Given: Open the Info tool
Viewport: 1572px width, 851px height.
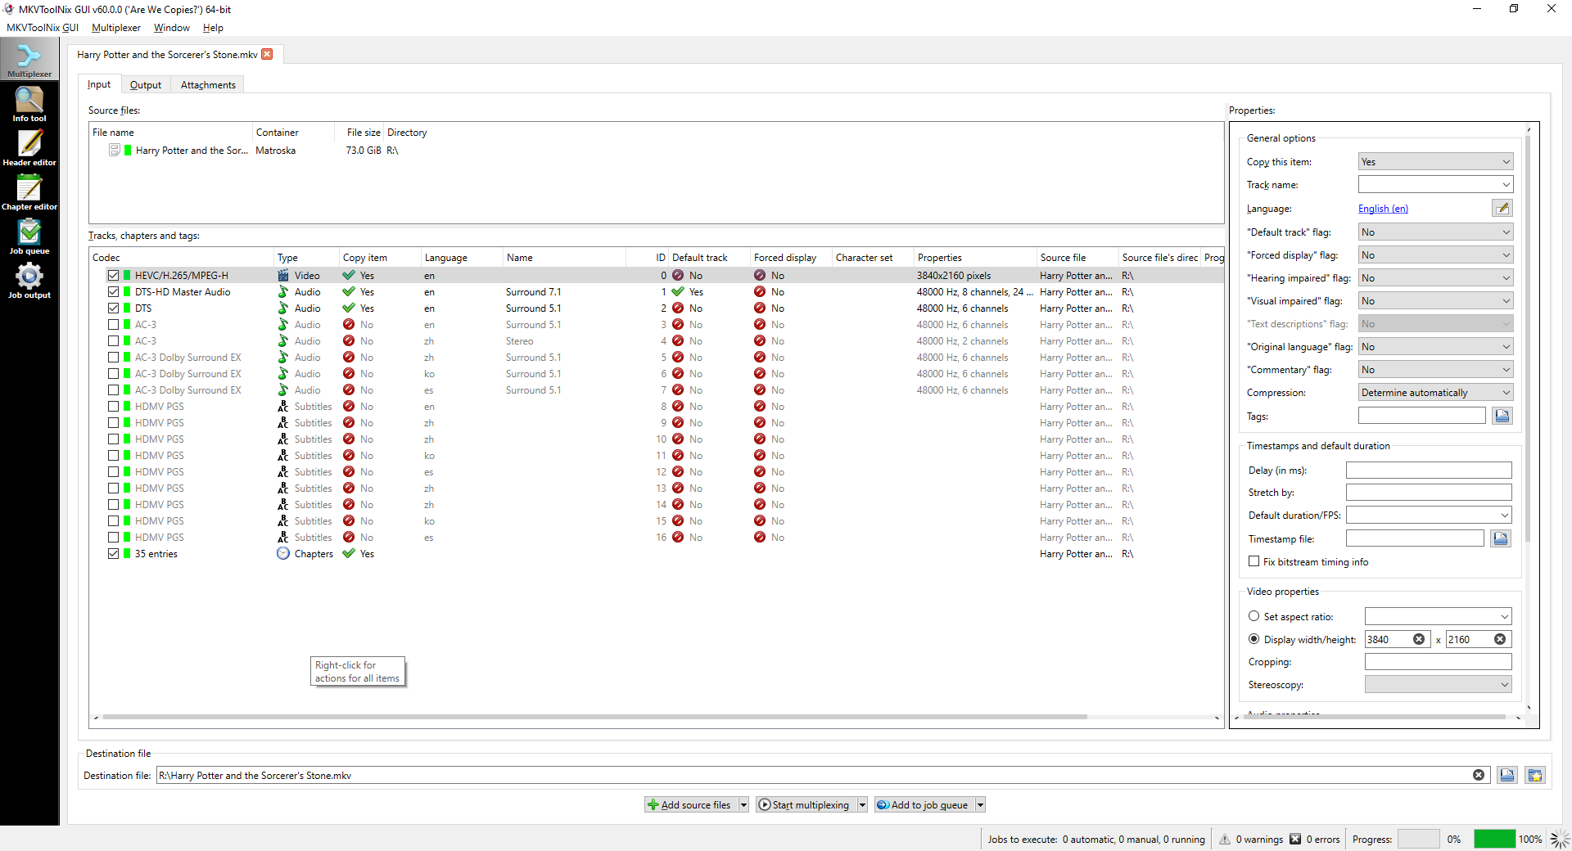Looking at the screenshot, I should 29,104.
